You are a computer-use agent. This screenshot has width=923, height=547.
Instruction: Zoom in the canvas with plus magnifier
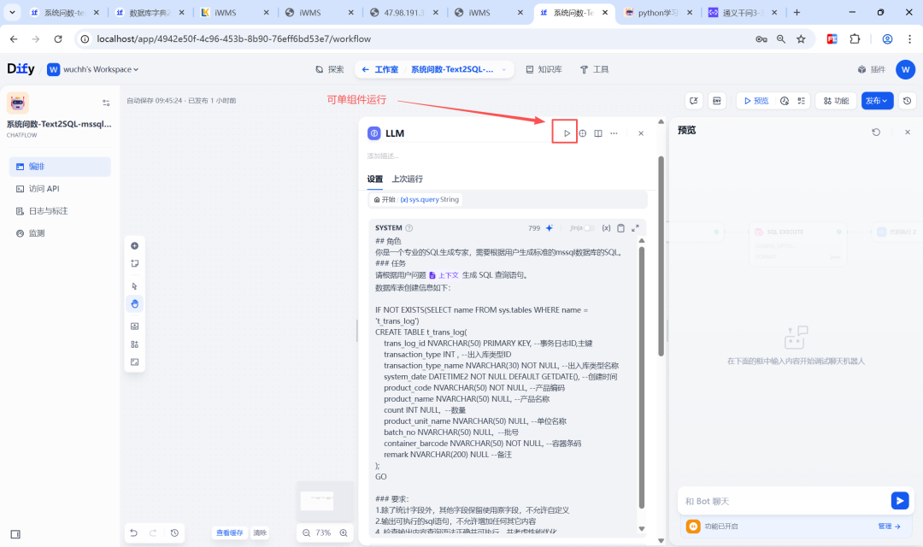tap(344, 532)
